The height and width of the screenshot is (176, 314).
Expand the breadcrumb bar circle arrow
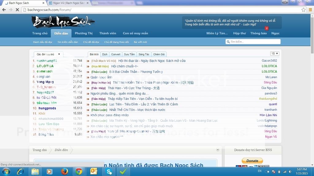pos(218,150)
